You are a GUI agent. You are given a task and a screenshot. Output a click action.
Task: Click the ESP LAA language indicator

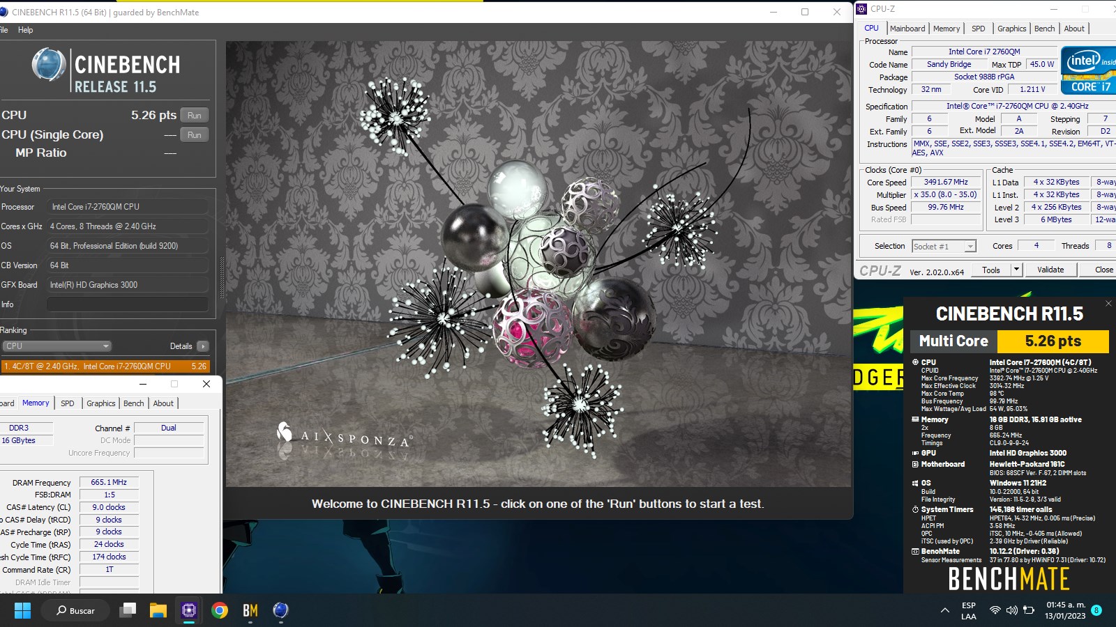click(x=969, y=611)
